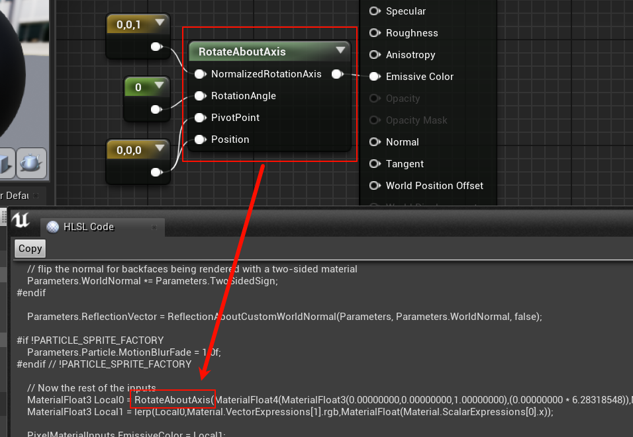Viewport: 633px width, 437px height.
Task: Click the Copy button
Action: pos(29,249)
